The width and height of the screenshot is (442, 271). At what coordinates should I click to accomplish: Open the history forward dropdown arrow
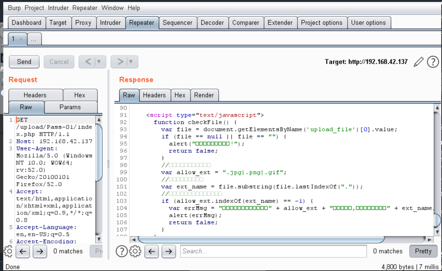(x=131, y=62)
